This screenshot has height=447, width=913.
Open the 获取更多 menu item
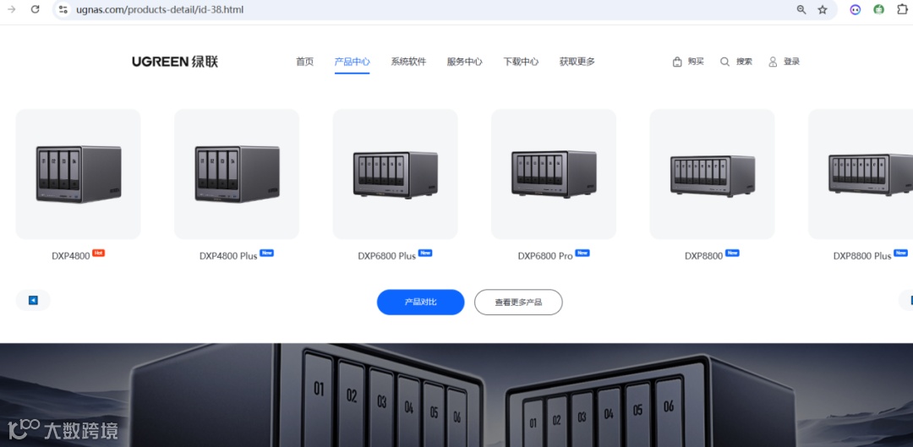[577, 62]
